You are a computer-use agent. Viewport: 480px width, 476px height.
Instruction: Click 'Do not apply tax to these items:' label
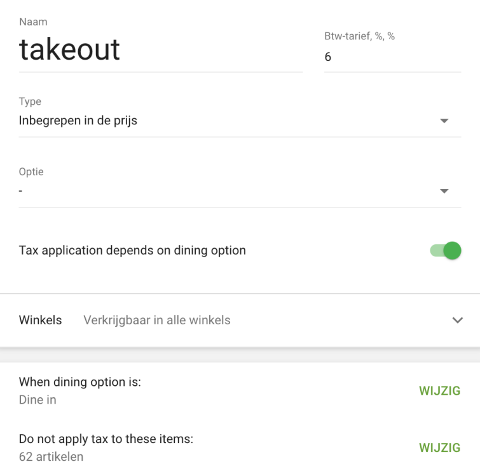106,439
